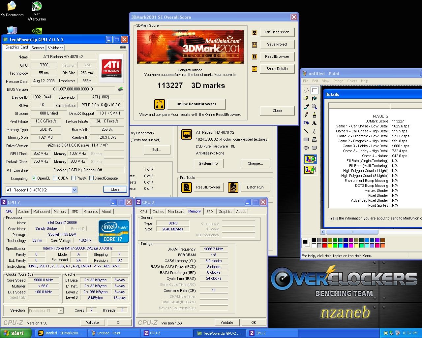Click Paint's horizontal scrollbar thumb
422x338 pixels.
(351, 232)
